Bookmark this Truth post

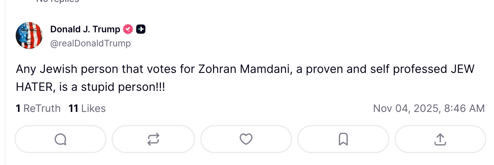click(343, 139)
